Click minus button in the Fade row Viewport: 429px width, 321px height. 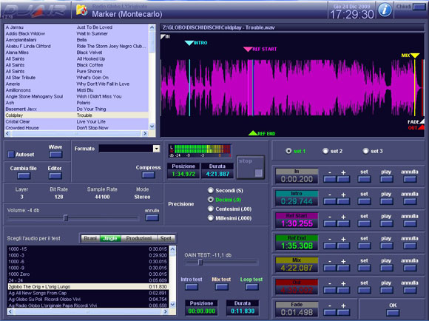point(330,313)
